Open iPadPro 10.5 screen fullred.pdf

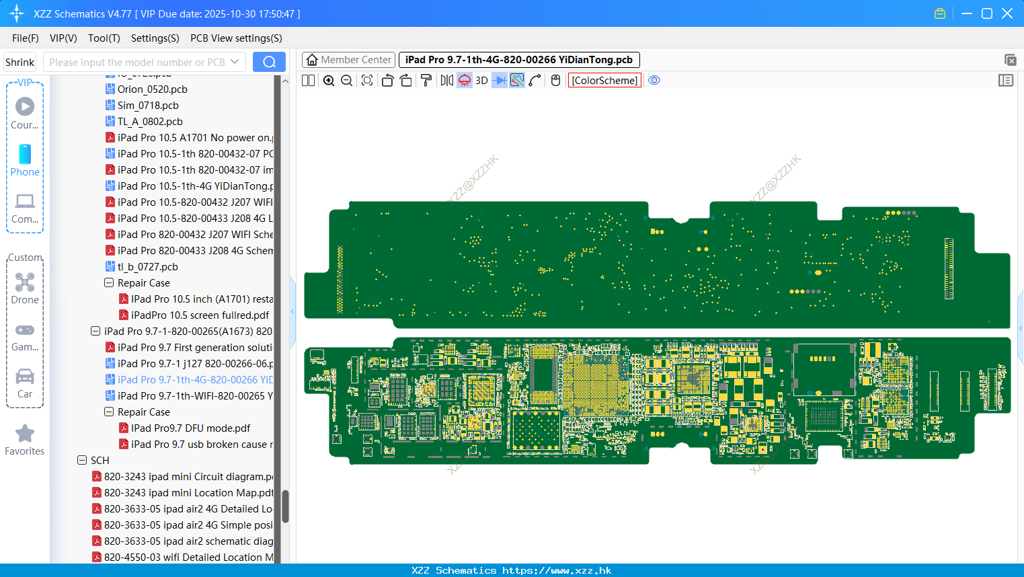click(194, 315)
